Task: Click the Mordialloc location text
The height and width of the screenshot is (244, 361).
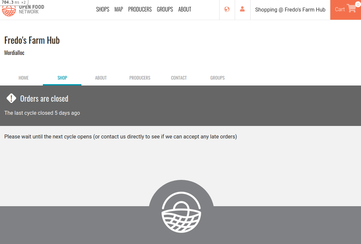Action: click(14, 53)
